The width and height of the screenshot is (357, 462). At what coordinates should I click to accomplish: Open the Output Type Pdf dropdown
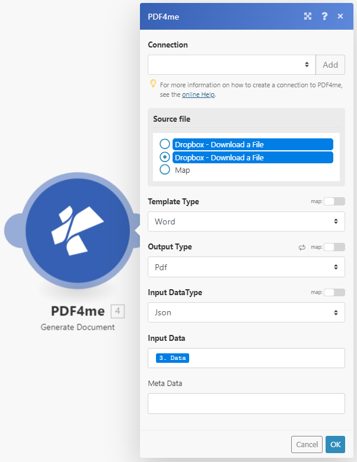246,267
